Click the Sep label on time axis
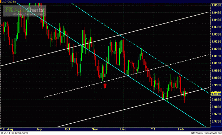The image size is (222, 135). [39, 129]
